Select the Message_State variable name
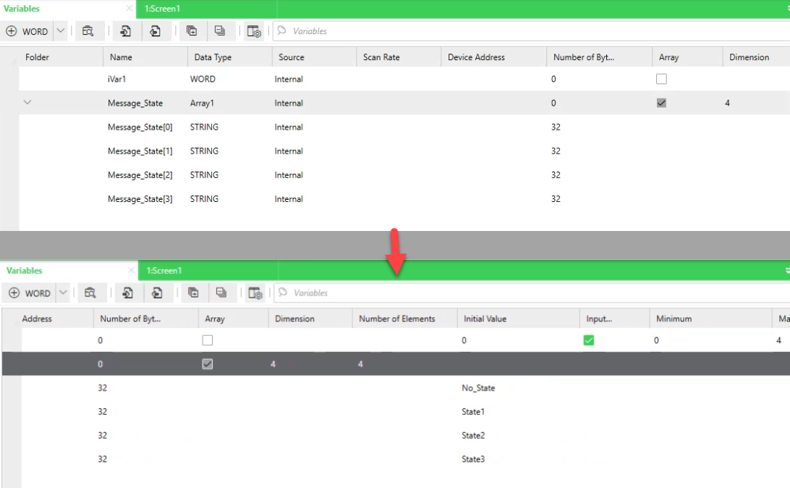This screenshot has width=790, height=488. click(x=135, y=103)
